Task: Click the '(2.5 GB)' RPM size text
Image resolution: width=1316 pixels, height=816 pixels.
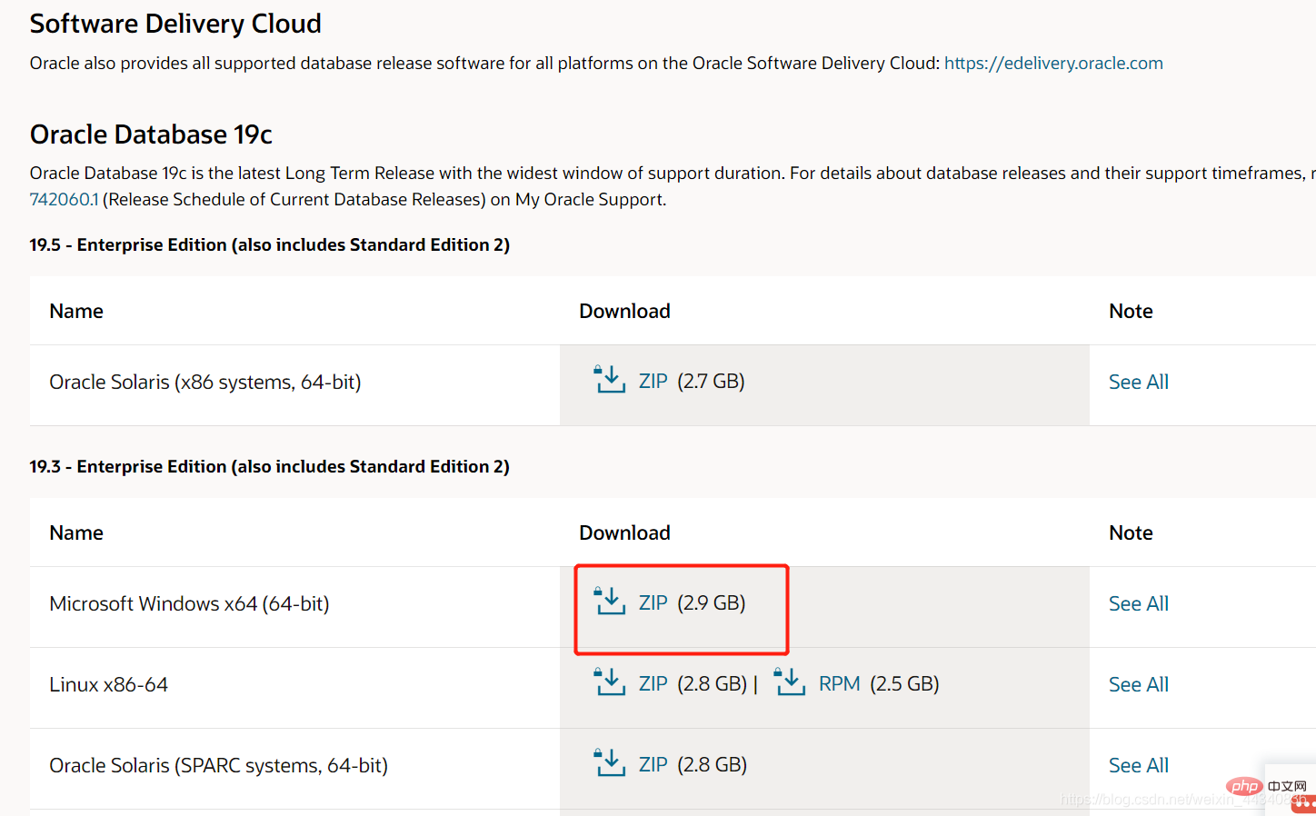Action: [x=904, y=683]
